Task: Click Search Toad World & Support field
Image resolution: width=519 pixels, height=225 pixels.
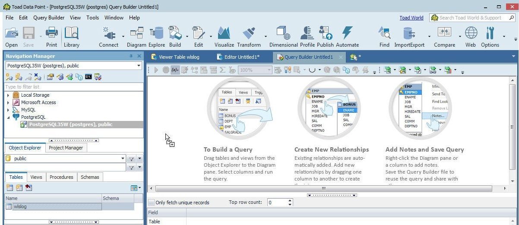Action: pos(472,18)
